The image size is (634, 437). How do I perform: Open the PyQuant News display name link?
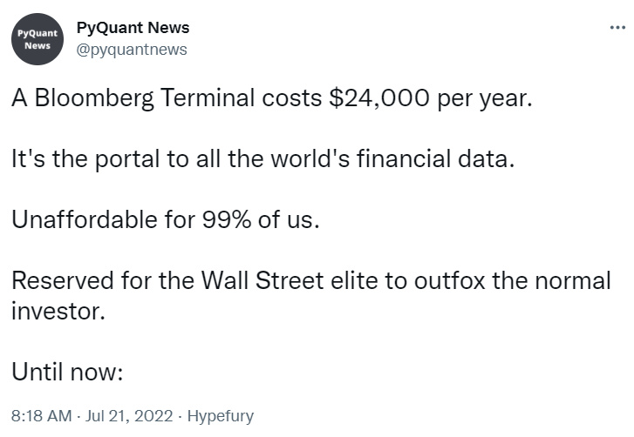coord(133,28)
